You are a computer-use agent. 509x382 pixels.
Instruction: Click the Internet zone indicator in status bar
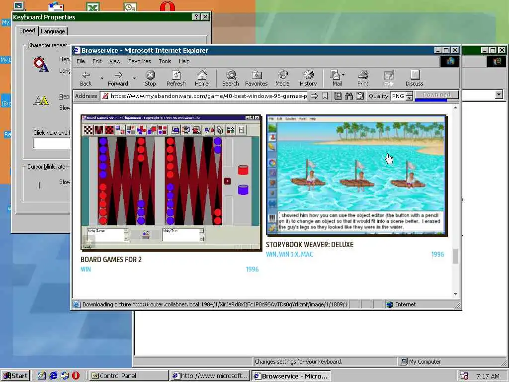point(401,304)
